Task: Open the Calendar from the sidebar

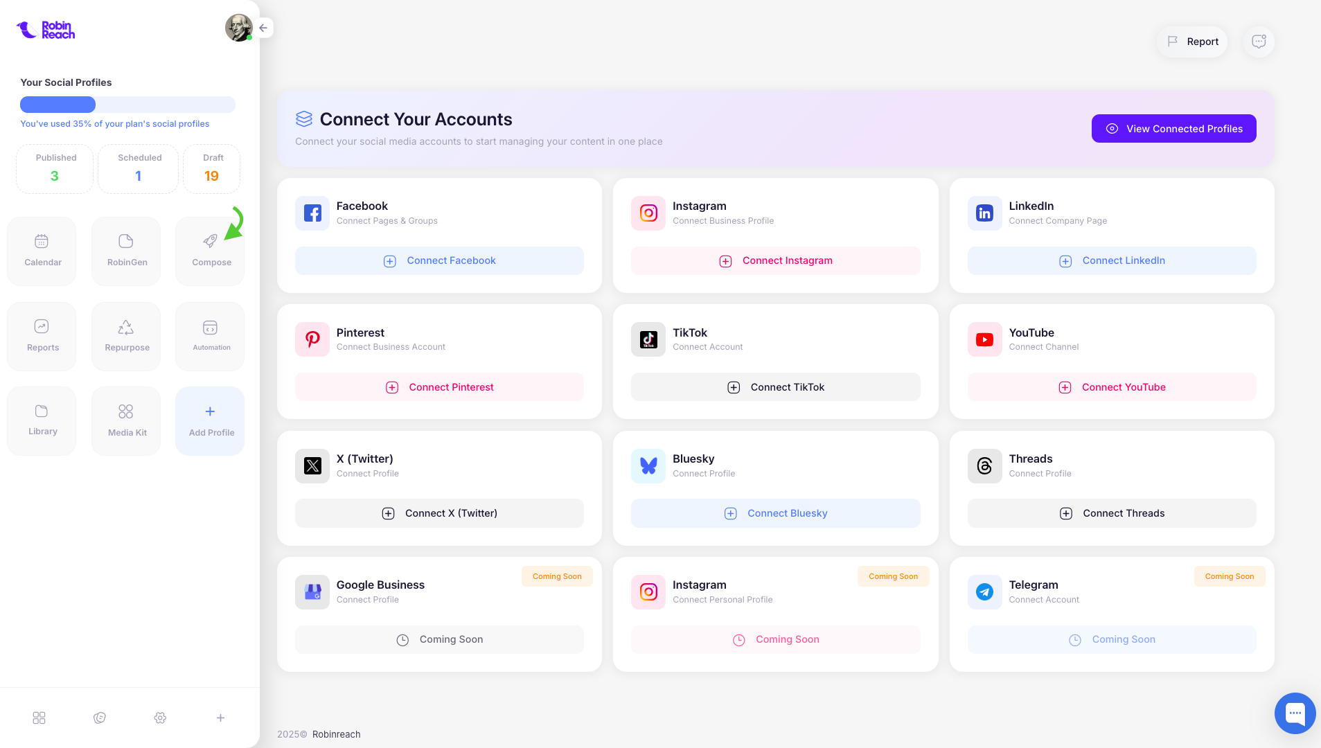Action: [42, 251]
